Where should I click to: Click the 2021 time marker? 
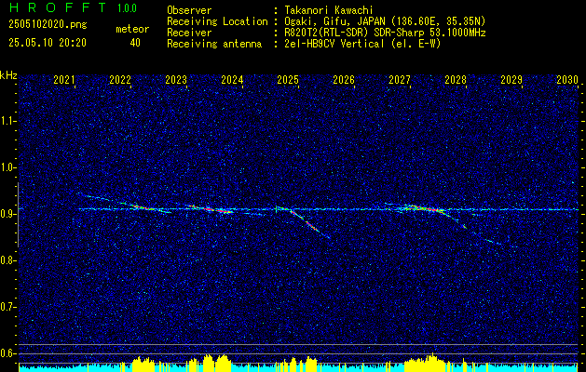pyautogui.click(x=64, y=80)
